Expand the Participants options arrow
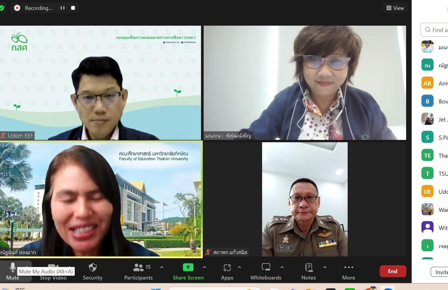This screenshot has height=290, width=448. click(162, 267)
